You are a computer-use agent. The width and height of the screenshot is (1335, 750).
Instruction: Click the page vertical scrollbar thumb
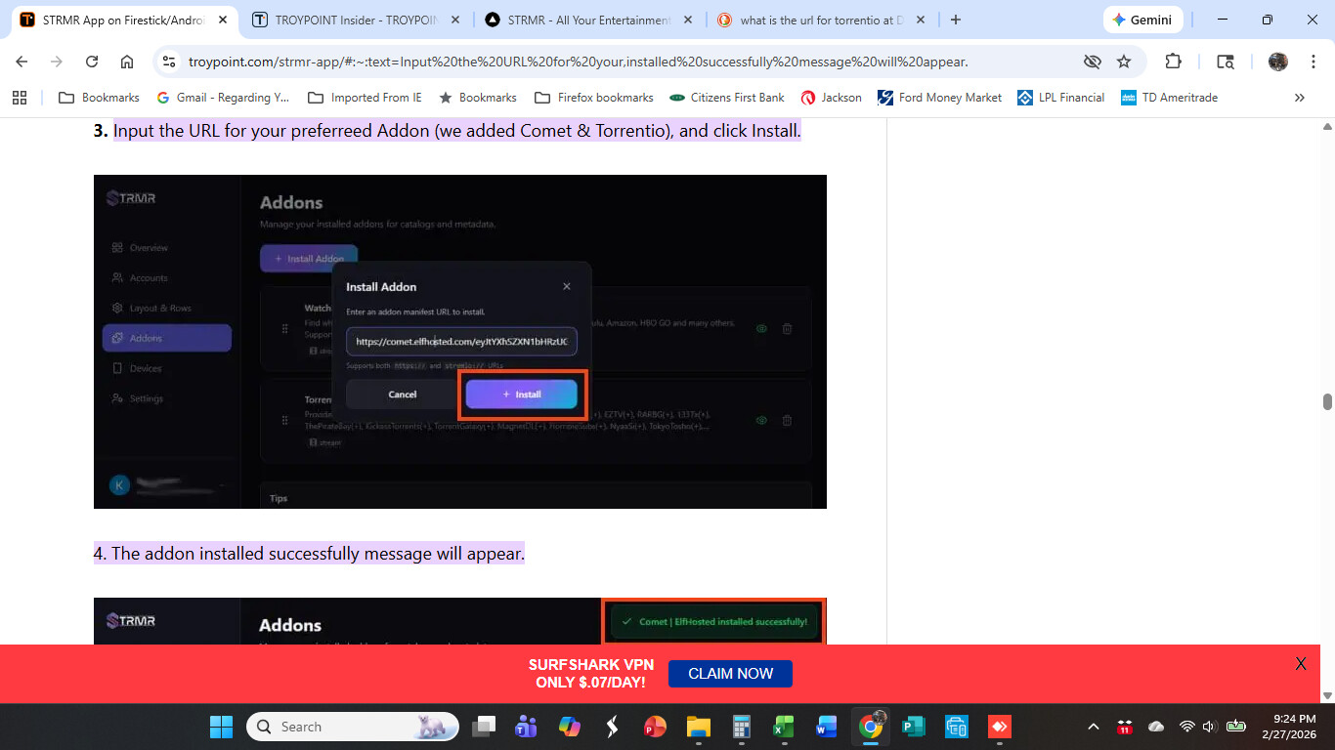1327,402
